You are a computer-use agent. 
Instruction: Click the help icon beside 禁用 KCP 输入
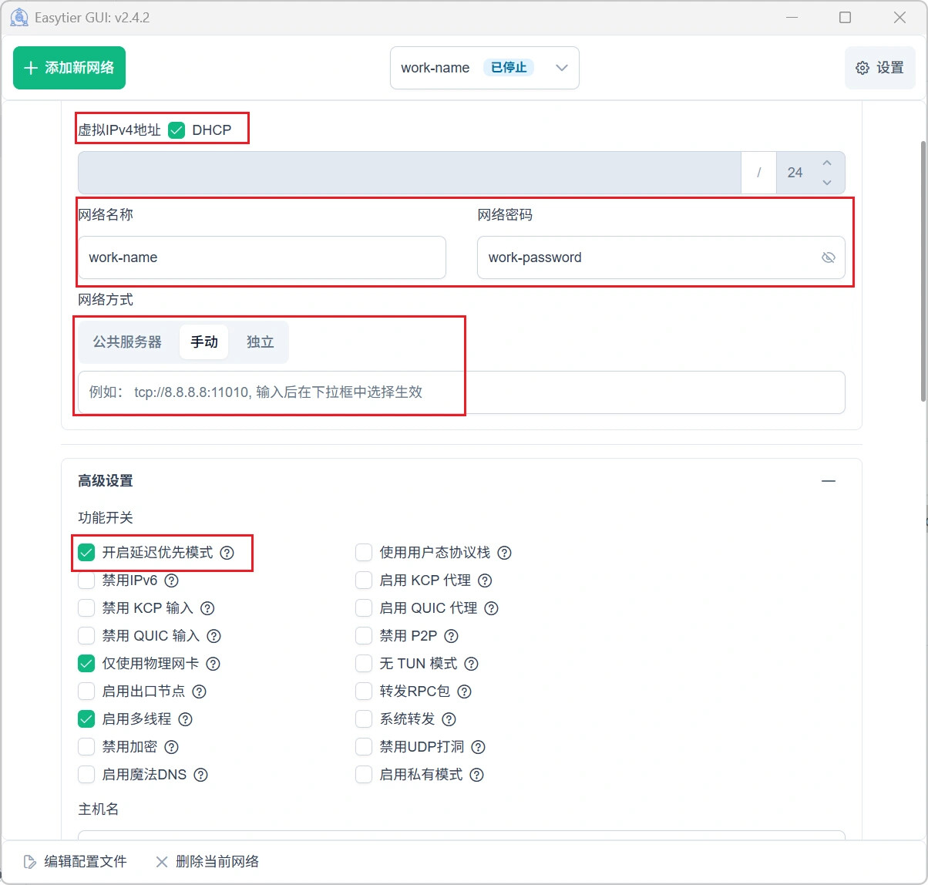(207, 608)
